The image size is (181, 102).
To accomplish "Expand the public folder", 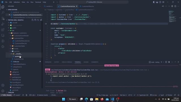I will [x=8, y=28].
